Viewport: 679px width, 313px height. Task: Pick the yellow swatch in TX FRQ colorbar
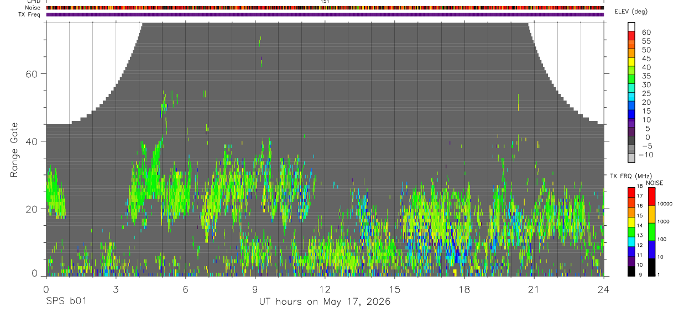coord(631,222)
